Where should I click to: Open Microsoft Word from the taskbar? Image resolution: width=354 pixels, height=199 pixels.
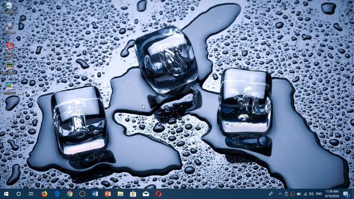95,194
